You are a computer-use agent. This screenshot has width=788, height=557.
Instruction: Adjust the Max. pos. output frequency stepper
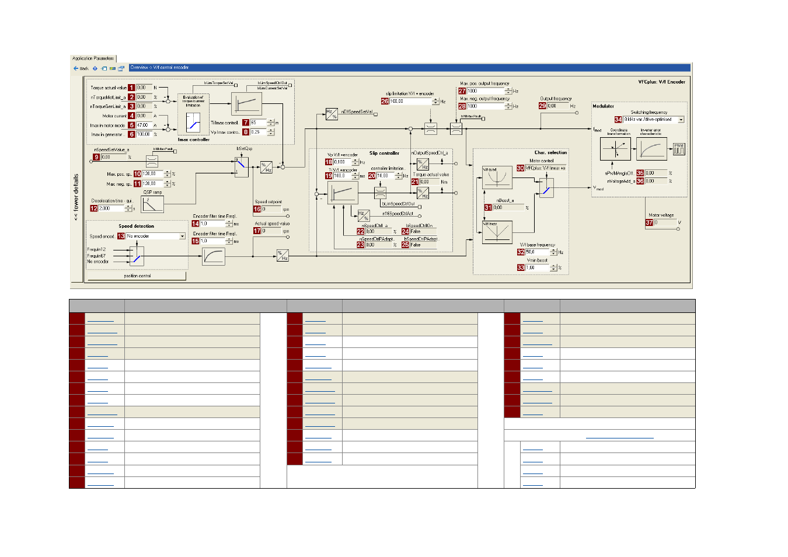pos(508,91)
